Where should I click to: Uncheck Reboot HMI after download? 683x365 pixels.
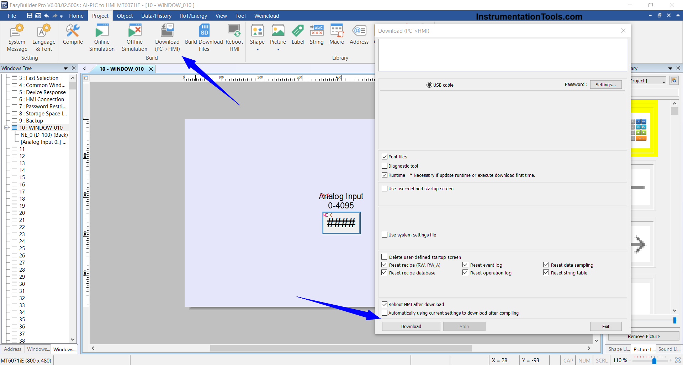pyautogui.click(x=385, y=304)
